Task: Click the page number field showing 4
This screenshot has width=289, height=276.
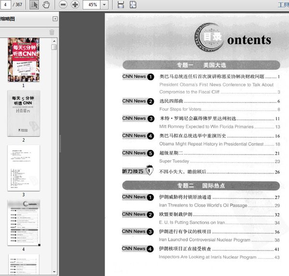Action: click(5, 5)
